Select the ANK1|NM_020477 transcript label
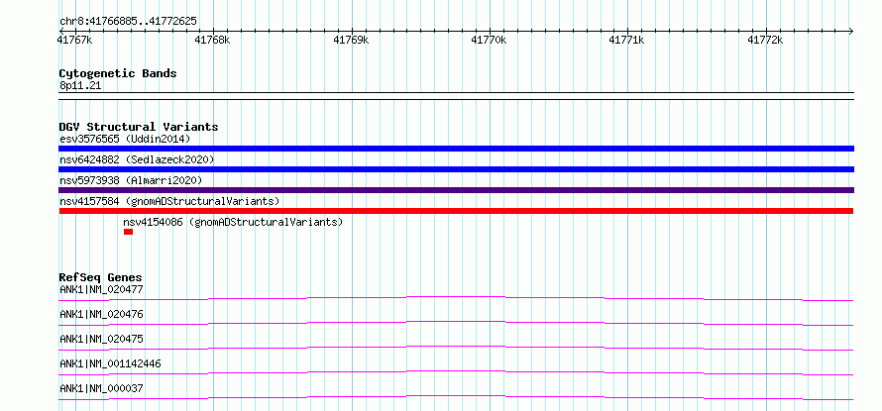The image size is (882, 411). pos(101,289)
